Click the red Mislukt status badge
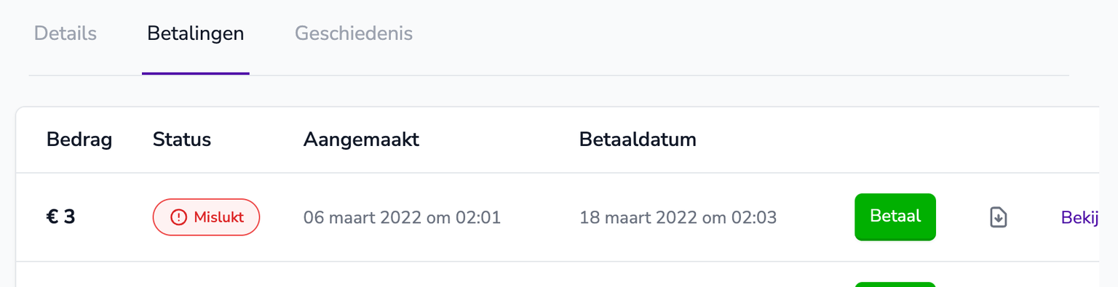This screenshot has height=287, width=1118. 206,217
